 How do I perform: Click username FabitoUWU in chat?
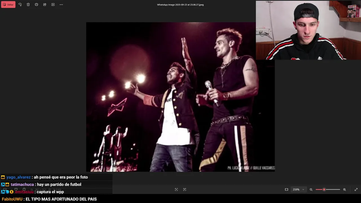pyautogui.click(x=12, y=199)
